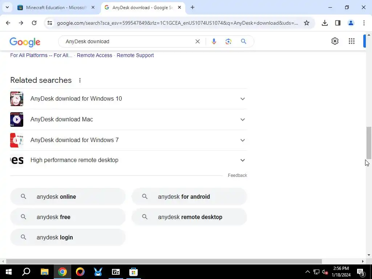Clear the search box with X icon
The width and height of the screenshot is (372, 279).
[x=197, y=41]
